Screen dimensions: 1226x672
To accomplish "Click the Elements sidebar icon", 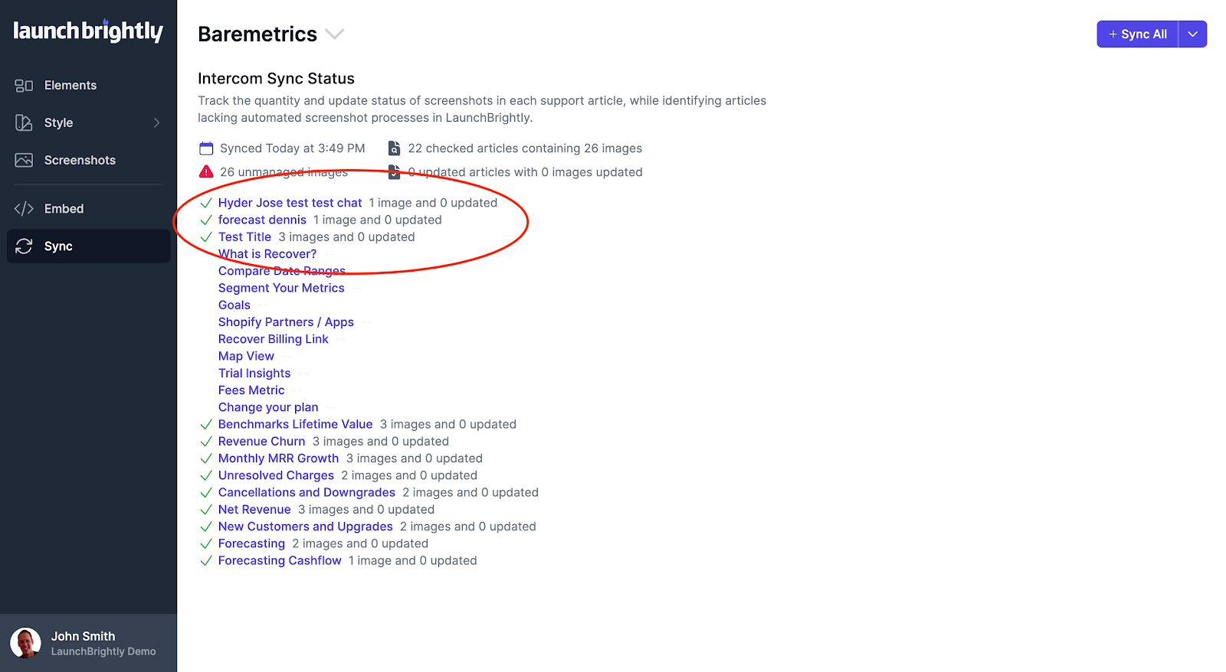I will (x=24, y=86).
